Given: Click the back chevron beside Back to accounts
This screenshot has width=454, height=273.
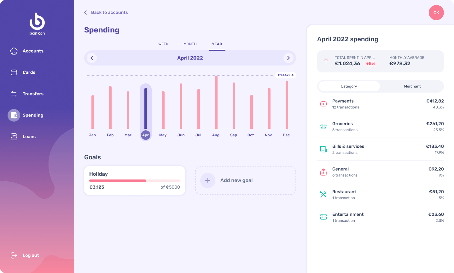Looking at the screenshot, I should pyautogui.click(x=85, y=13).
